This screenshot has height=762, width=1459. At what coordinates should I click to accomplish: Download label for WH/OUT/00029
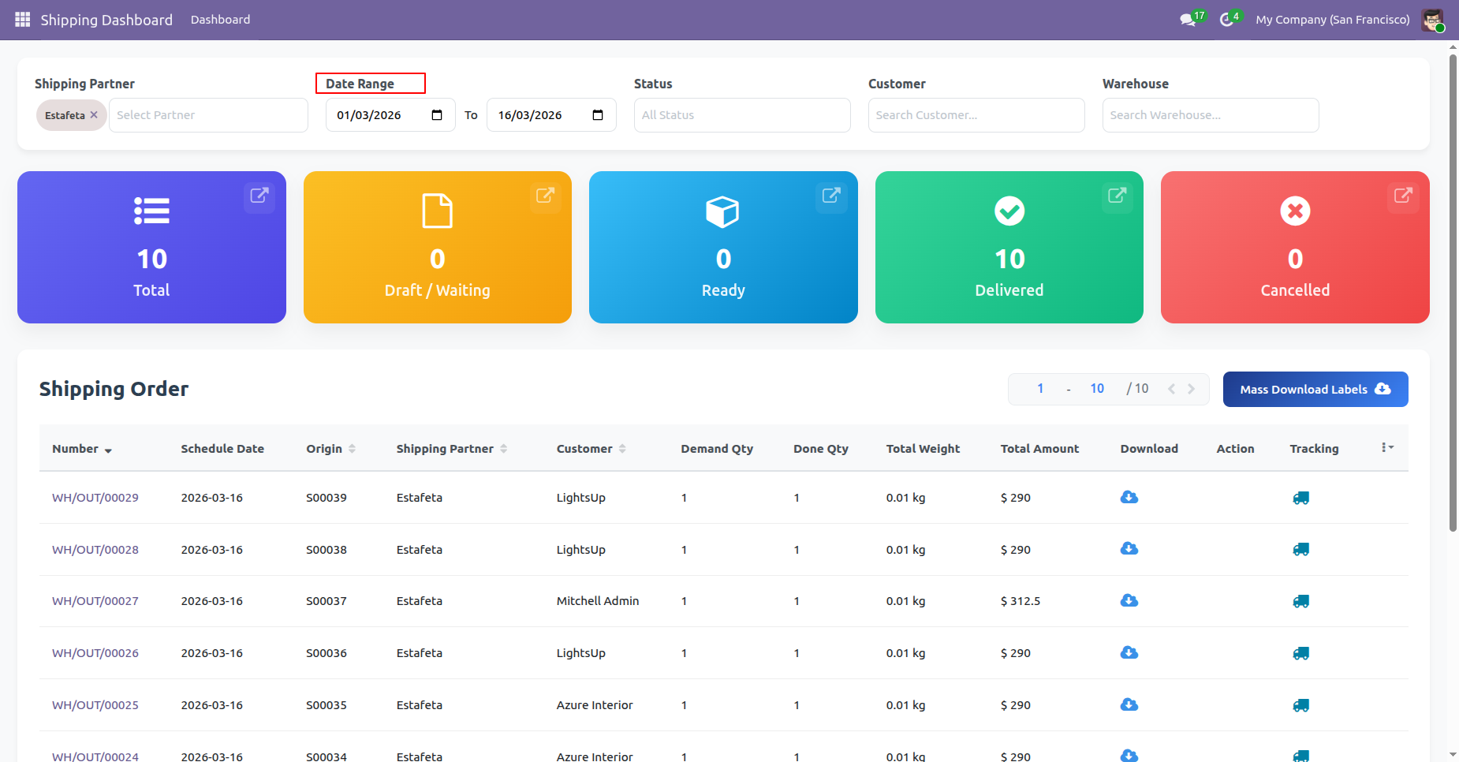click(x=1129, y=498)
